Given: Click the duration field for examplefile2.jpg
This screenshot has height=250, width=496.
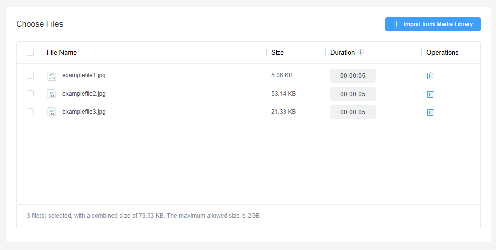Looking at the screenshot, I should tap(352, 94).
